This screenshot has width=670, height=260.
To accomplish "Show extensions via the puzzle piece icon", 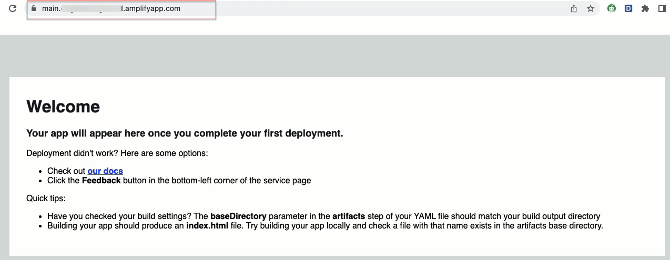I will pos(645,8).
